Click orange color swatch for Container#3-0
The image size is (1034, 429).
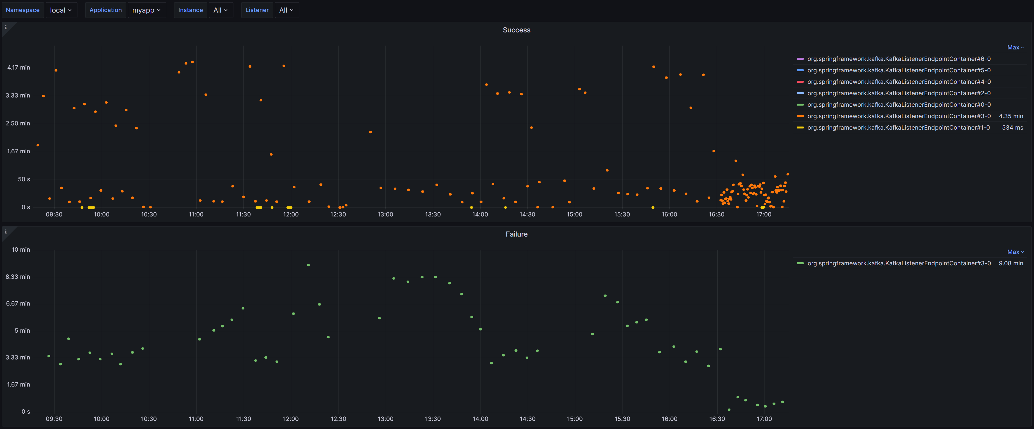800,116
